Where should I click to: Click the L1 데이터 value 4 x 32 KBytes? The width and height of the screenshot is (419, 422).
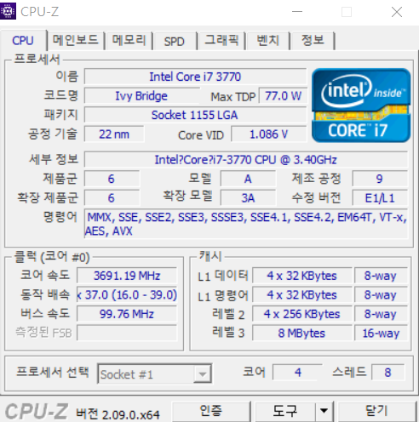tap(301, 276)
